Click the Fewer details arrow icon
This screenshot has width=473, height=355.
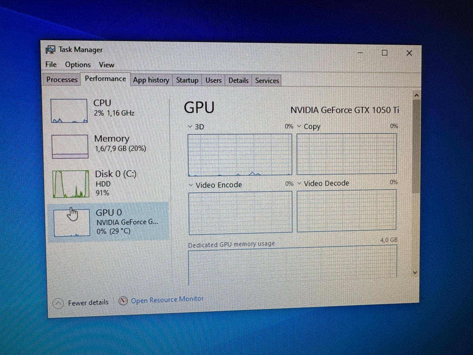pyautogui.click(x=58, y=303)
